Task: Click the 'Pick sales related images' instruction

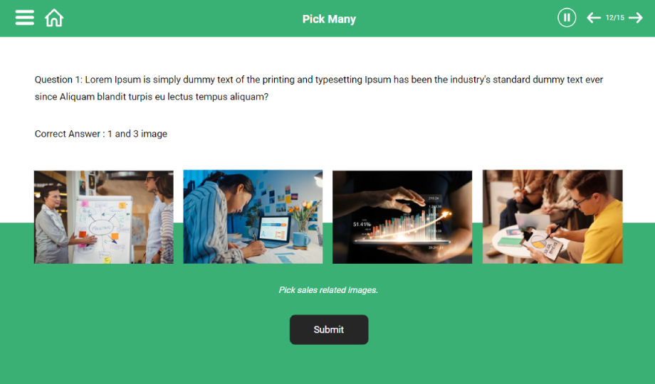Action: (x=328, y=289)
